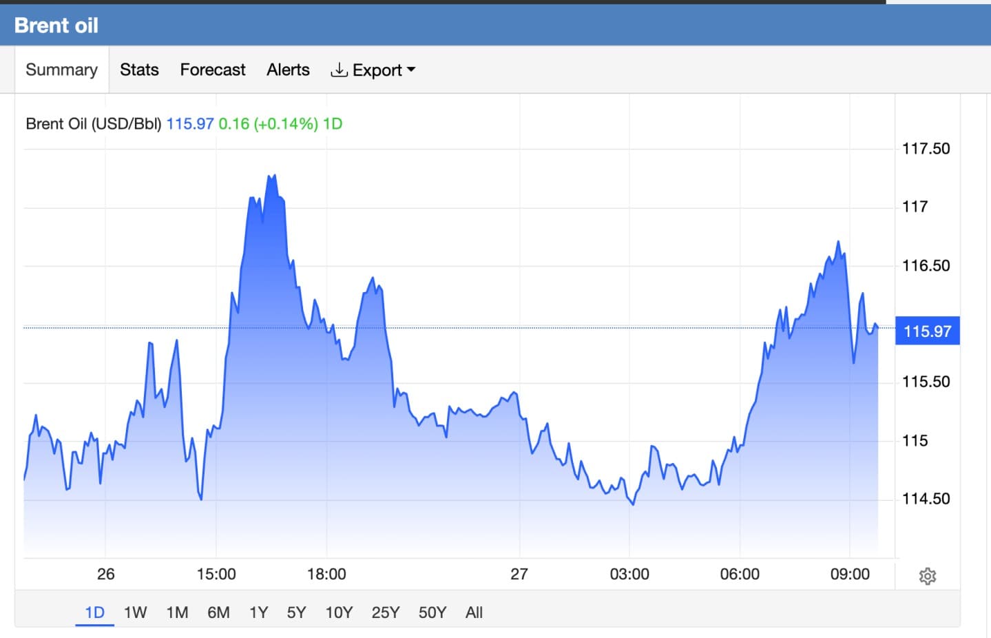Go to the Summary tab
The image size is (991, 638).
pyautogui.click(x=62, y=70)
